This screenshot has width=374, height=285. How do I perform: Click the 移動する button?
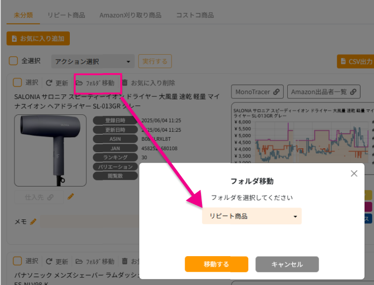point(216,264)
